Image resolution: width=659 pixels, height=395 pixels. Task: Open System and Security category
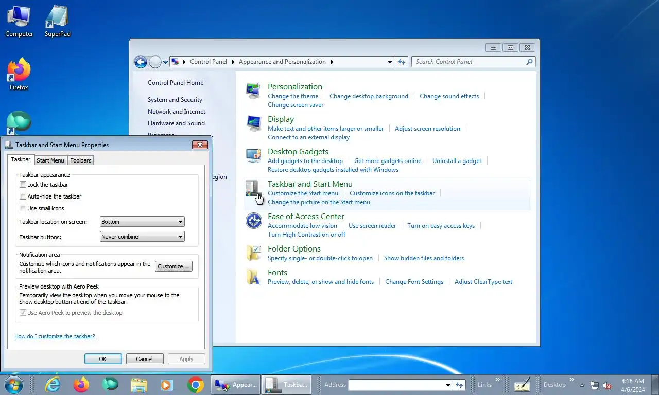(x=175, y=100)
